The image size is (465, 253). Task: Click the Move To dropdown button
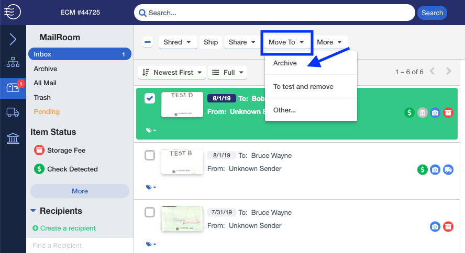[286, 42]
